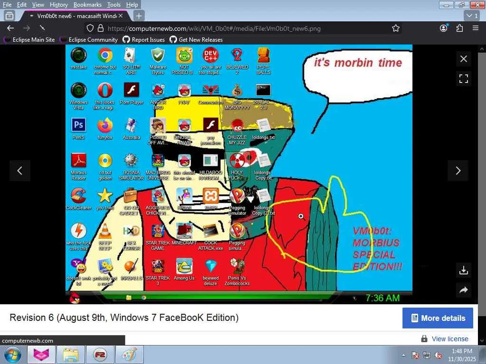Screen dimensions: 486x364
Task: Open the extensions puzzle icon
Action: [459, 28]
